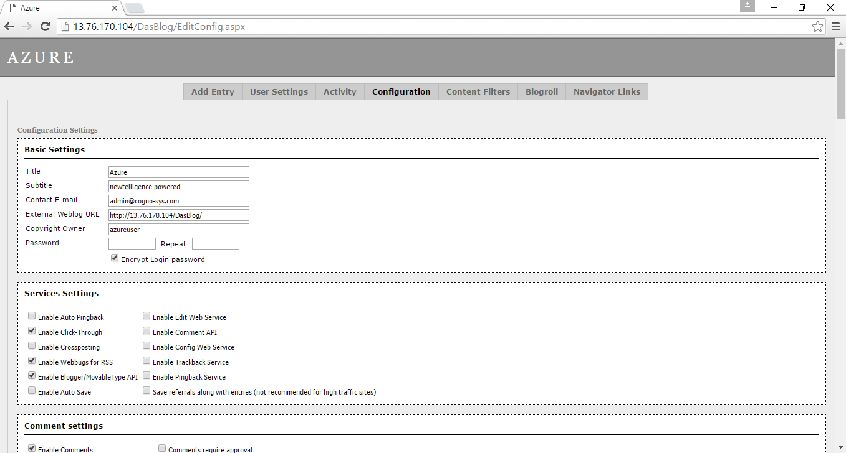The width and height of the screenshot is (846, 453).
Task: Reload the page with refresh icon
Action: [45, 27]
